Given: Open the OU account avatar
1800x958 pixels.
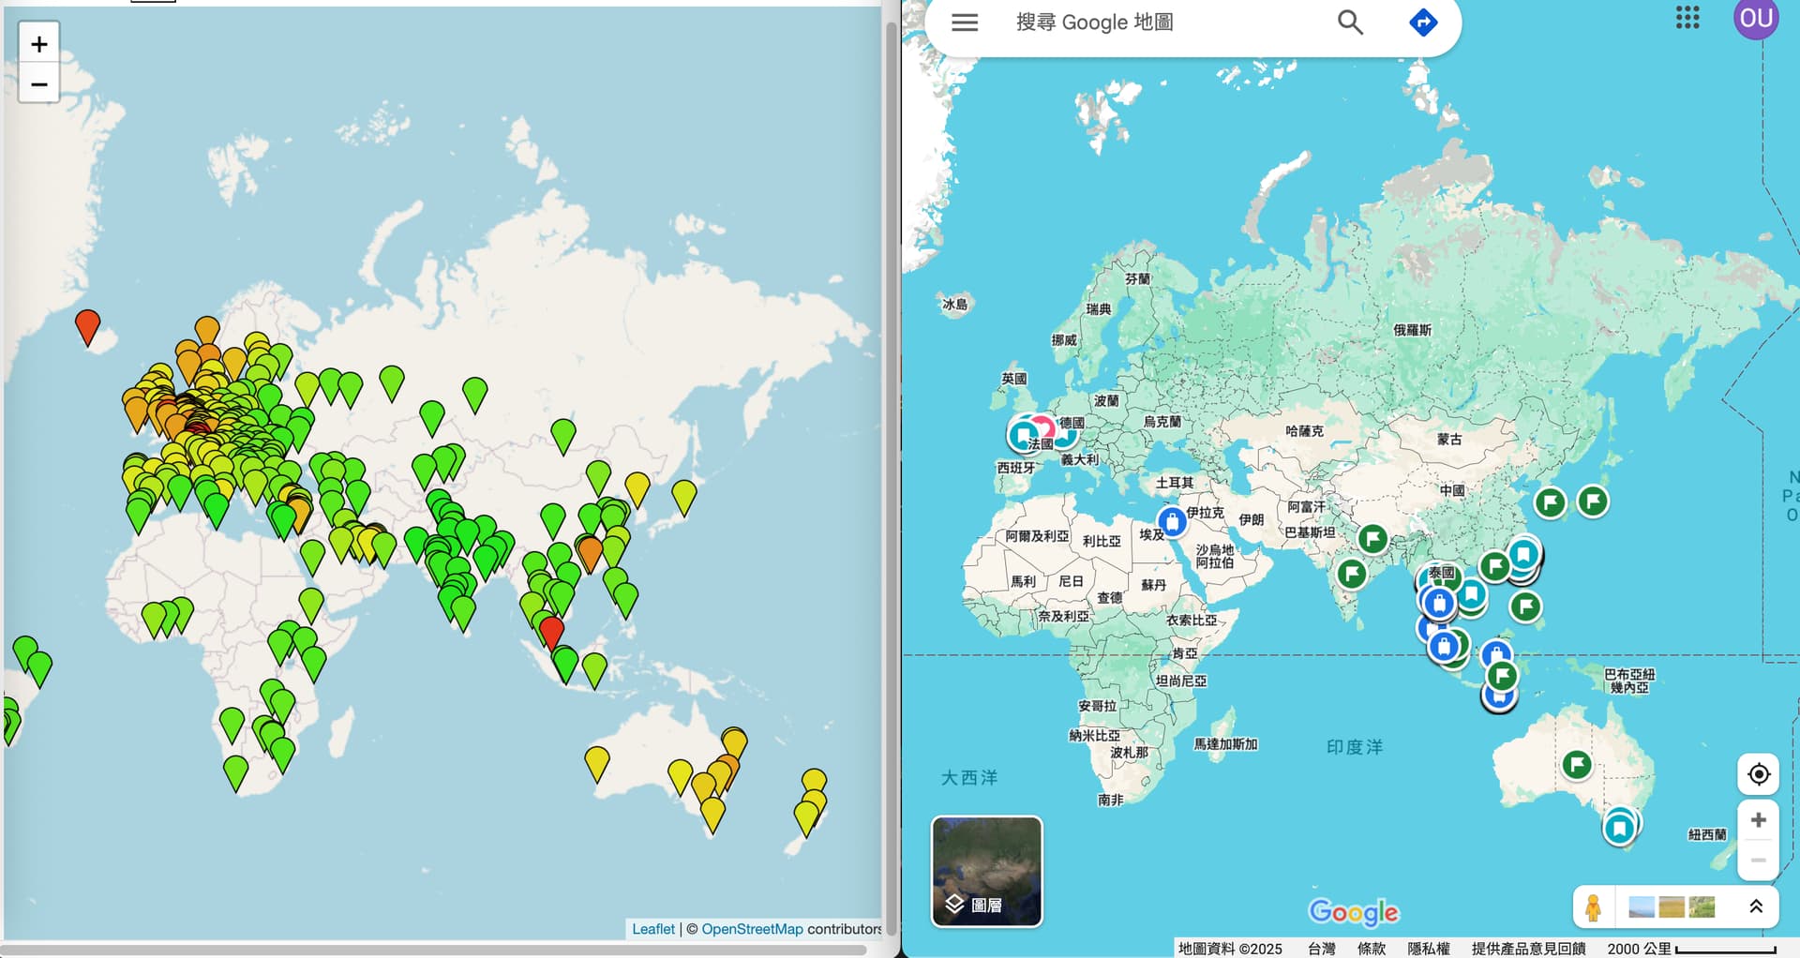Looking at the screenshot, I should (1756, 18).
